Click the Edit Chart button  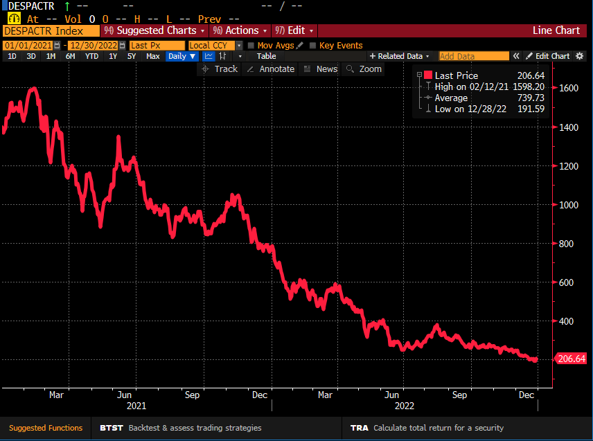pyautogui.click(x=547, y=56)
